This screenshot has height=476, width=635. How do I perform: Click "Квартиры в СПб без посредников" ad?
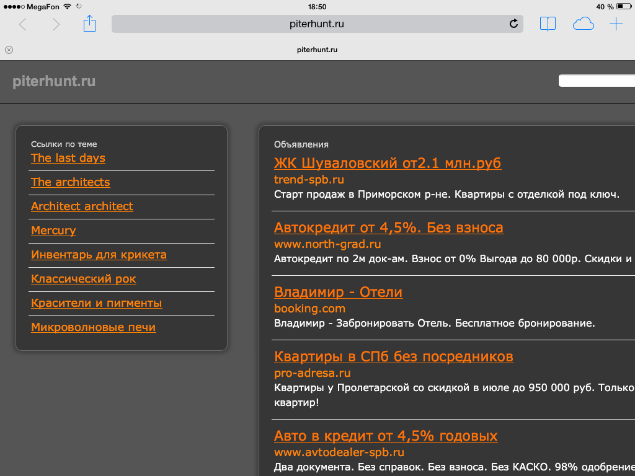pyautogui.click(x=393, y=356)
